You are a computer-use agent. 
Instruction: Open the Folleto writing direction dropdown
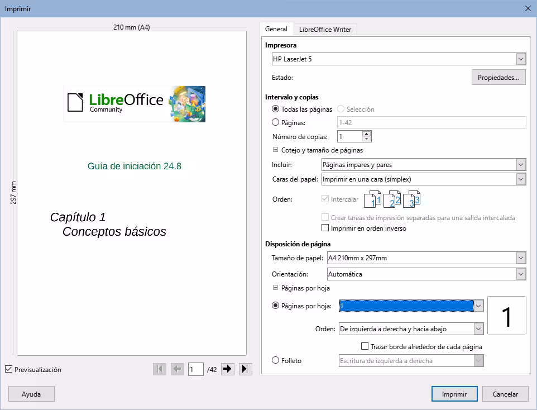pyautogui.click(x=478, y=361)
